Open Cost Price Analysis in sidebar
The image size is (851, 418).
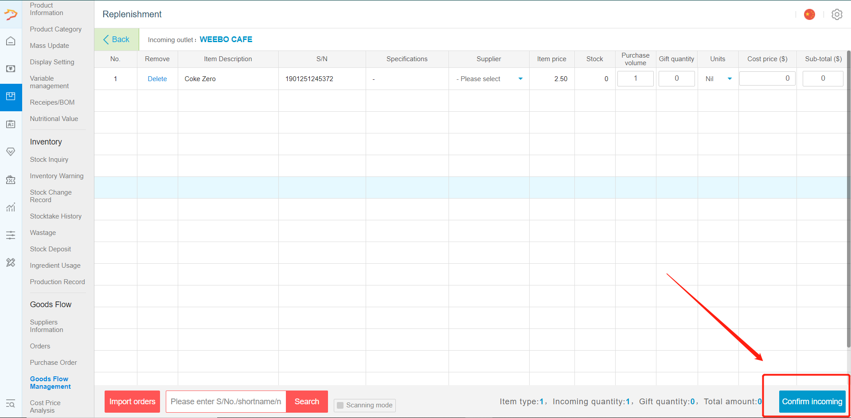pos(45,406)
